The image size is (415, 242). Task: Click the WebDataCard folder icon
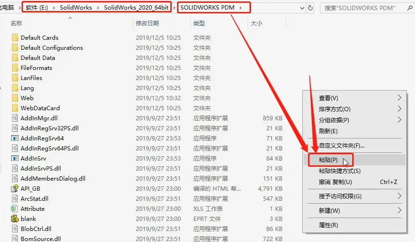coord(15,108)
